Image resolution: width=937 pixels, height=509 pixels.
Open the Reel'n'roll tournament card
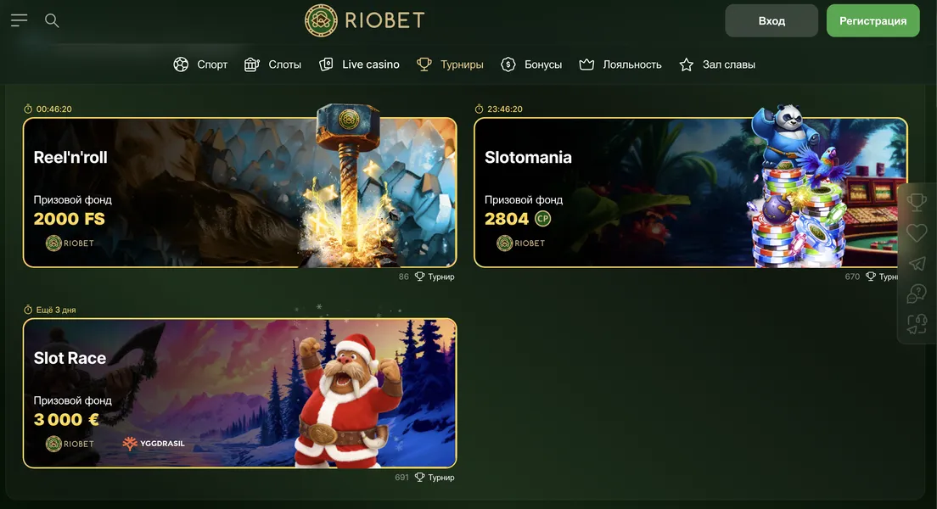coord(239,193)
